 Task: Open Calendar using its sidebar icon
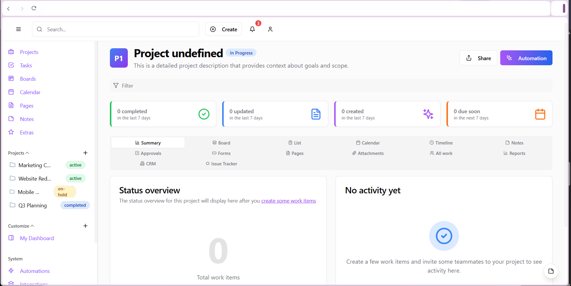pos(11,92)
